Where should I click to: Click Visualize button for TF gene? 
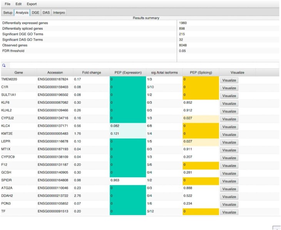pyautogui.click(x=229, y=212)
